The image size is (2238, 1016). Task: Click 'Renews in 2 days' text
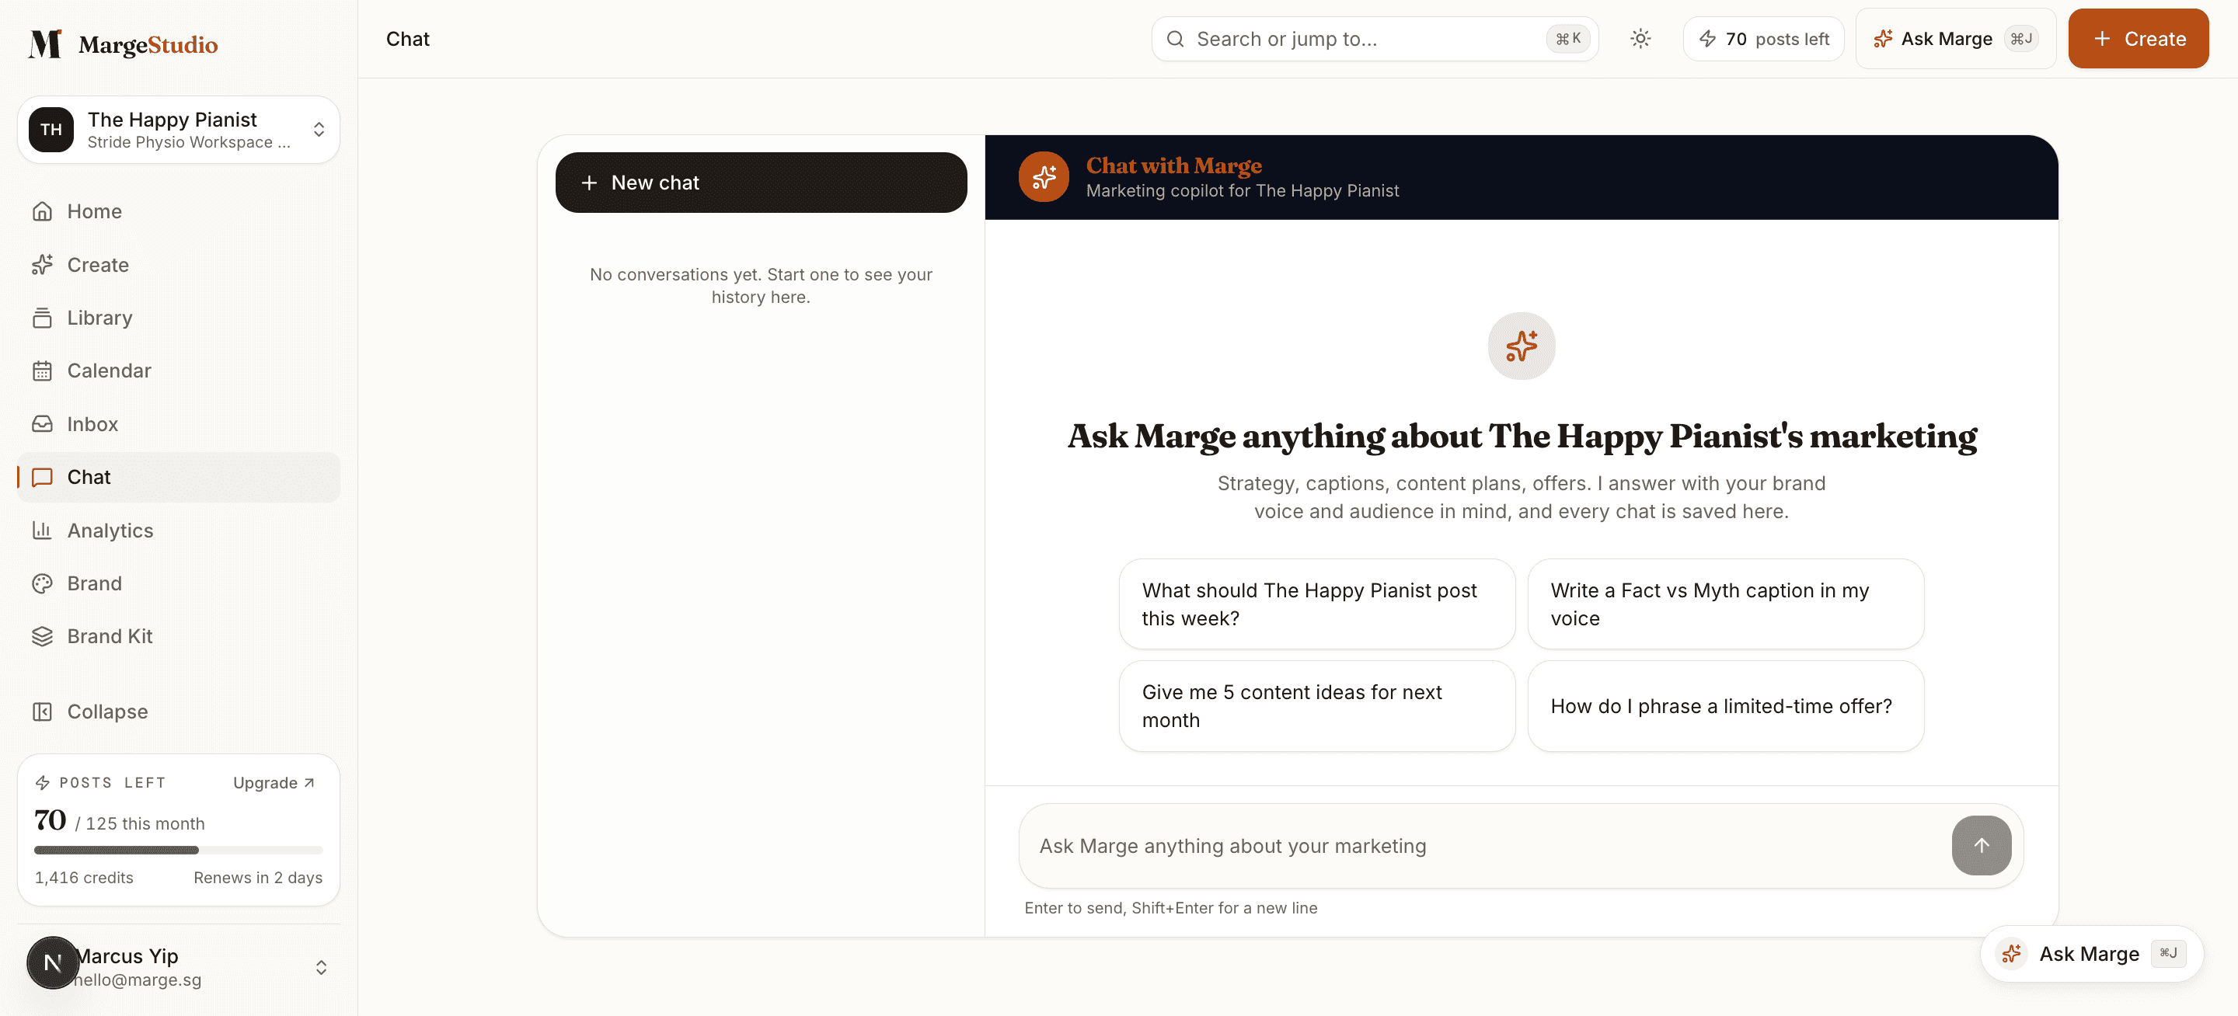tap(258, 877)
